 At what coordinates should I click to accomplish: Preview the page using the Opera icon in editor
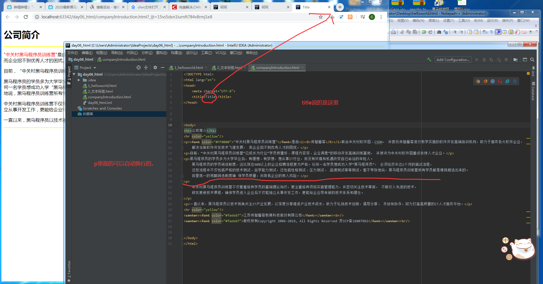click(500, 81)
